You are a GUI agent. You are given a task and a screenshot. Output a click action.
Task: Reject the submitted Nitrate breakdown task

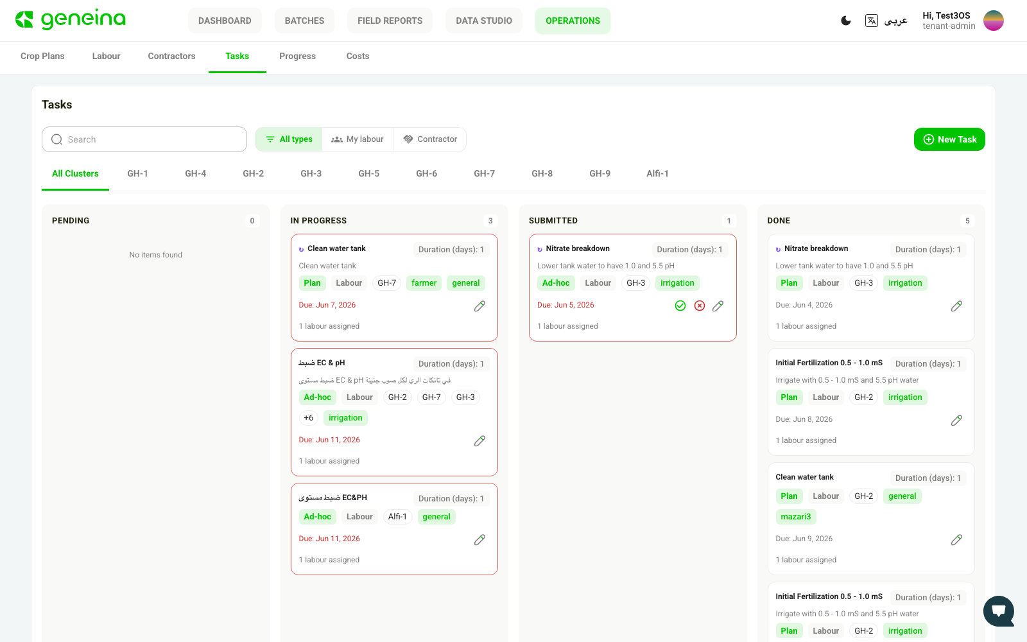point(700,306)
